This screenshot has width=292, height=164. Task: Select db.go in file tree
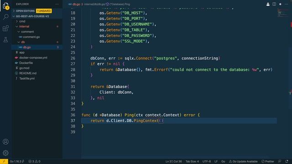27,47
